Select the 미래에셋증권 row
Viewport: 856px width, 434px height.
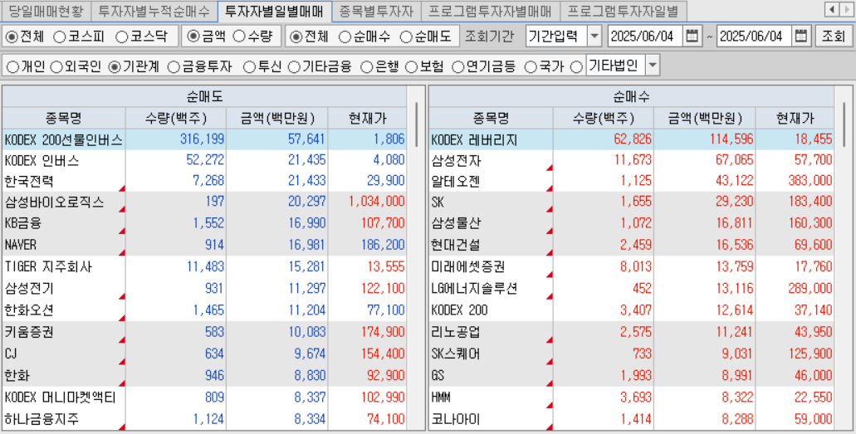632,267
